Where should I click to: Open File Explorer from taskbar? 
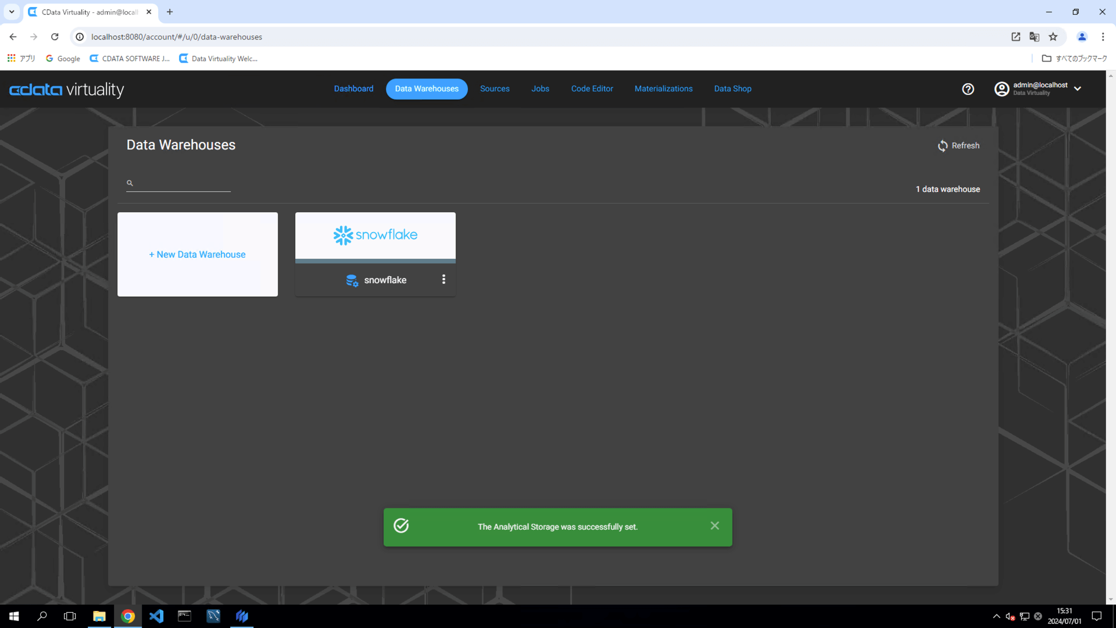coord(99,616)
